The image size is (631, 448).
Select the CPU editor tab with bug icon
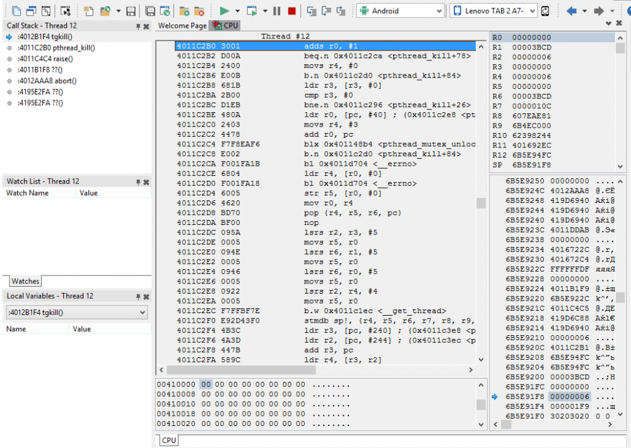pos(225,26)
